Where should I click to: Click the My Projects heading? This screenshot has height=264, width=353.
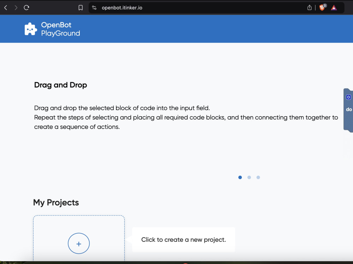coord(56,202)
